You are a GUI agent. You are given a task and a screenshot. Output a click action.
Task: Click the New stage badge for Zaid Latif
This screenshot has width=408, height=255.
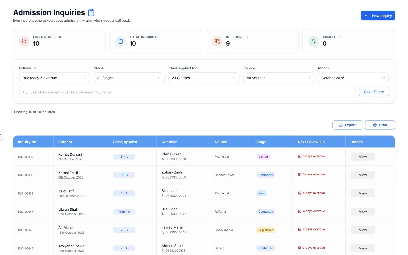click(x=261, y=193)
